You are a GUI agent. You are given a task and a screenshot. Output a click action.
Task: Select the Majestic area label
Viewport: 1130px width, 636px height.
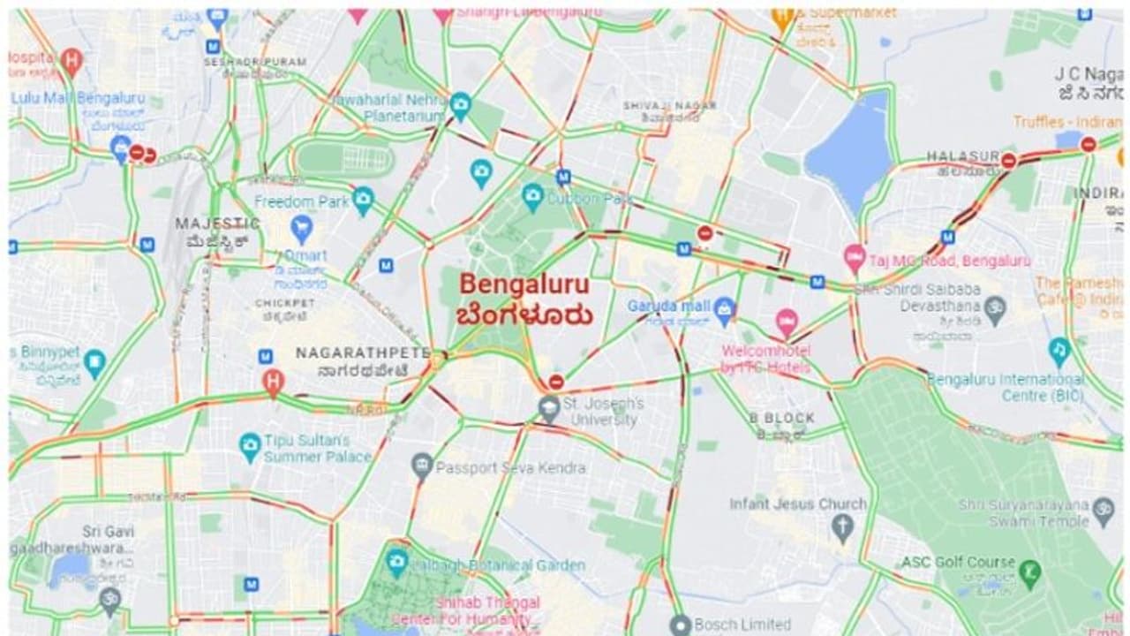click(218, 223)
